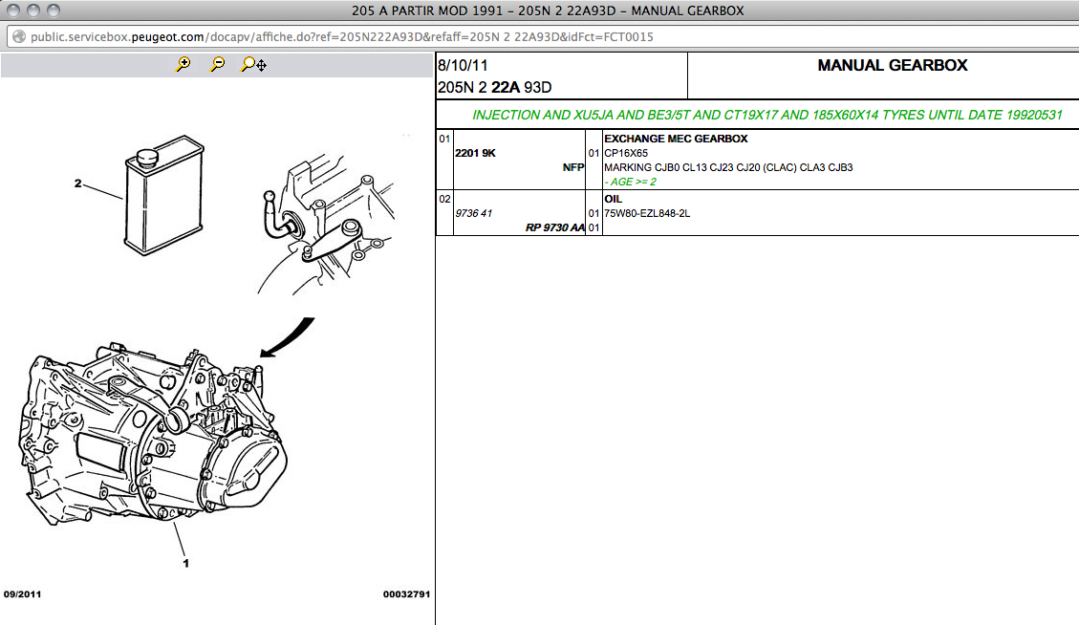Select the zoom-and-pan magnifier tool

click(x=254, y=64)
